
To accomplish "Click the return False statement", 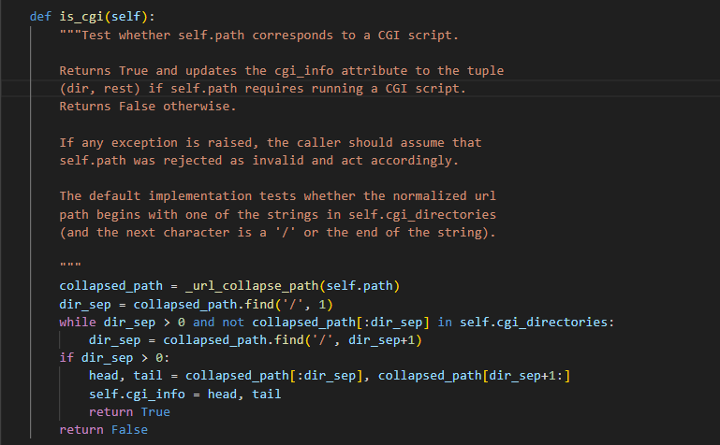I will tap(104, 430).
